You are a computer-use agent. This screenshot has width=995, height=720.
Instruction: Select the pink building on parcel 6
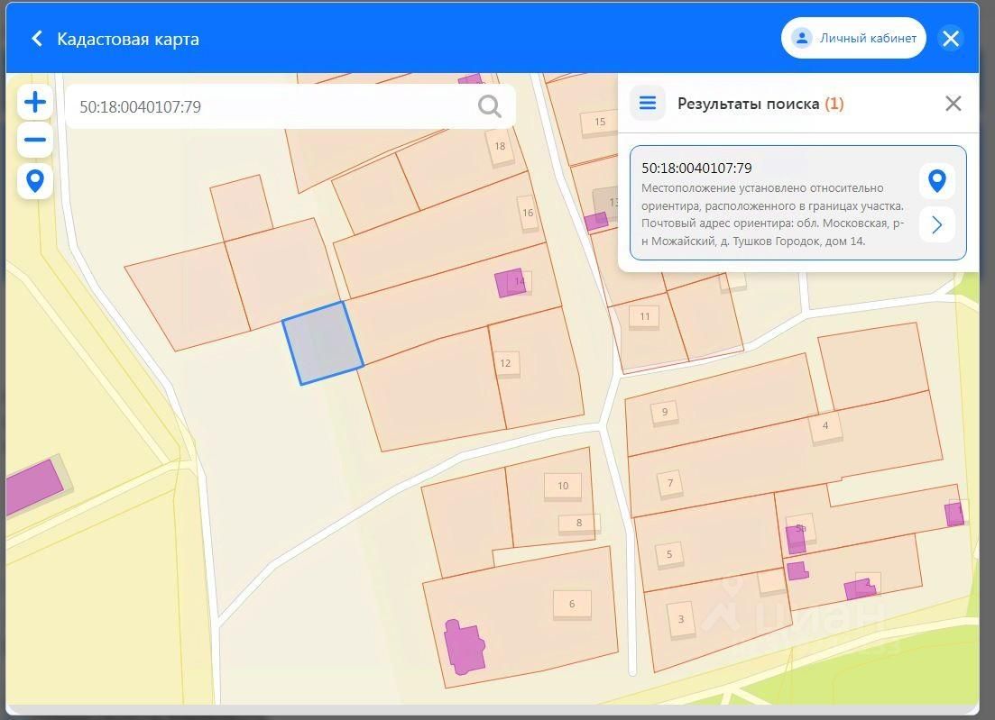pos(465,646)
